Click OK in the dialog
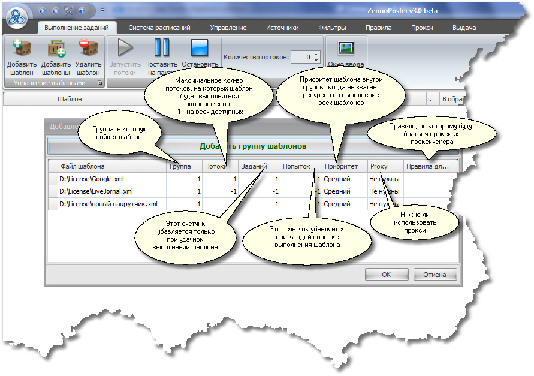 [386, 275]
